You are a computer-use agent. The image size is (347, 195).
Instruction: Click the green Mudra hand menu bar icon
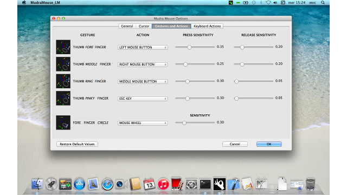(231, 3)
